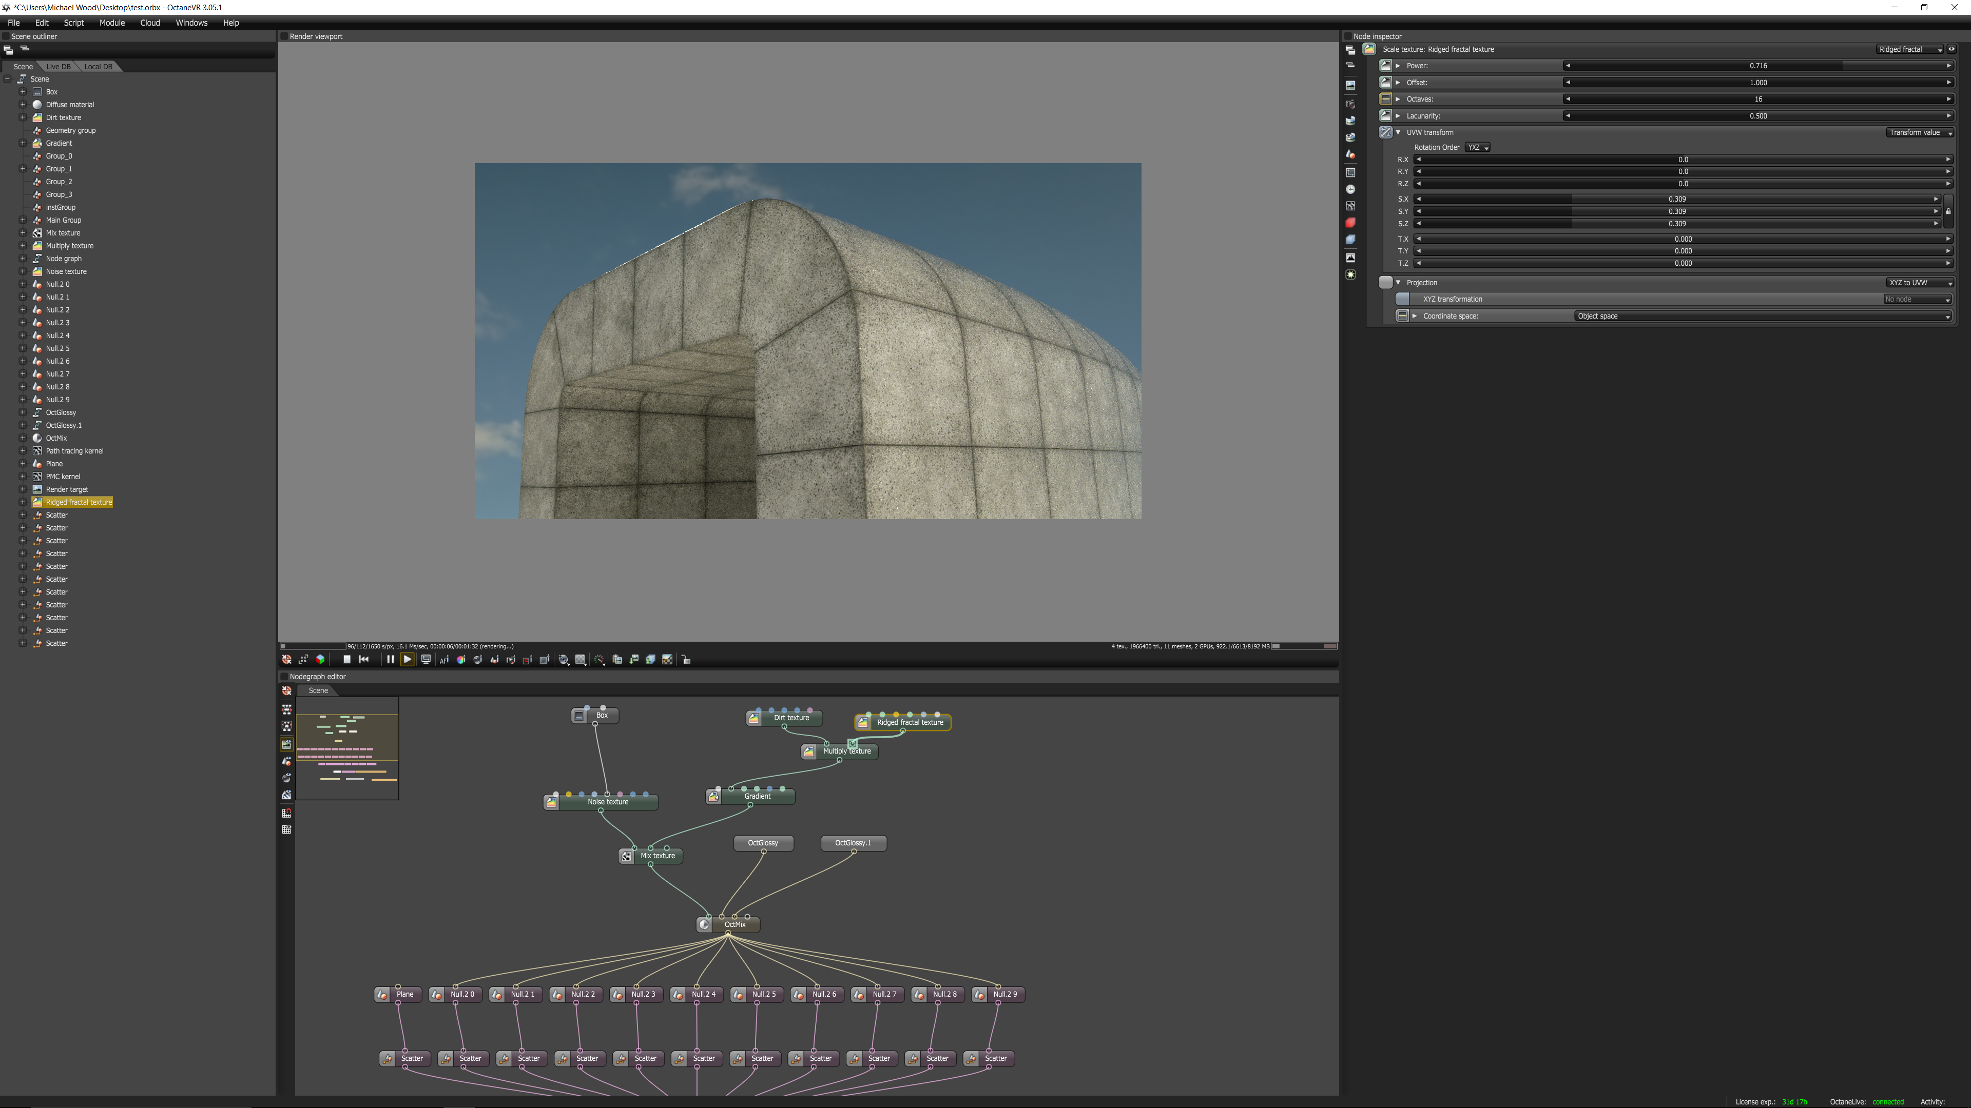Select the white balance picker icon

pyautogui.click(x=461, y=659)
